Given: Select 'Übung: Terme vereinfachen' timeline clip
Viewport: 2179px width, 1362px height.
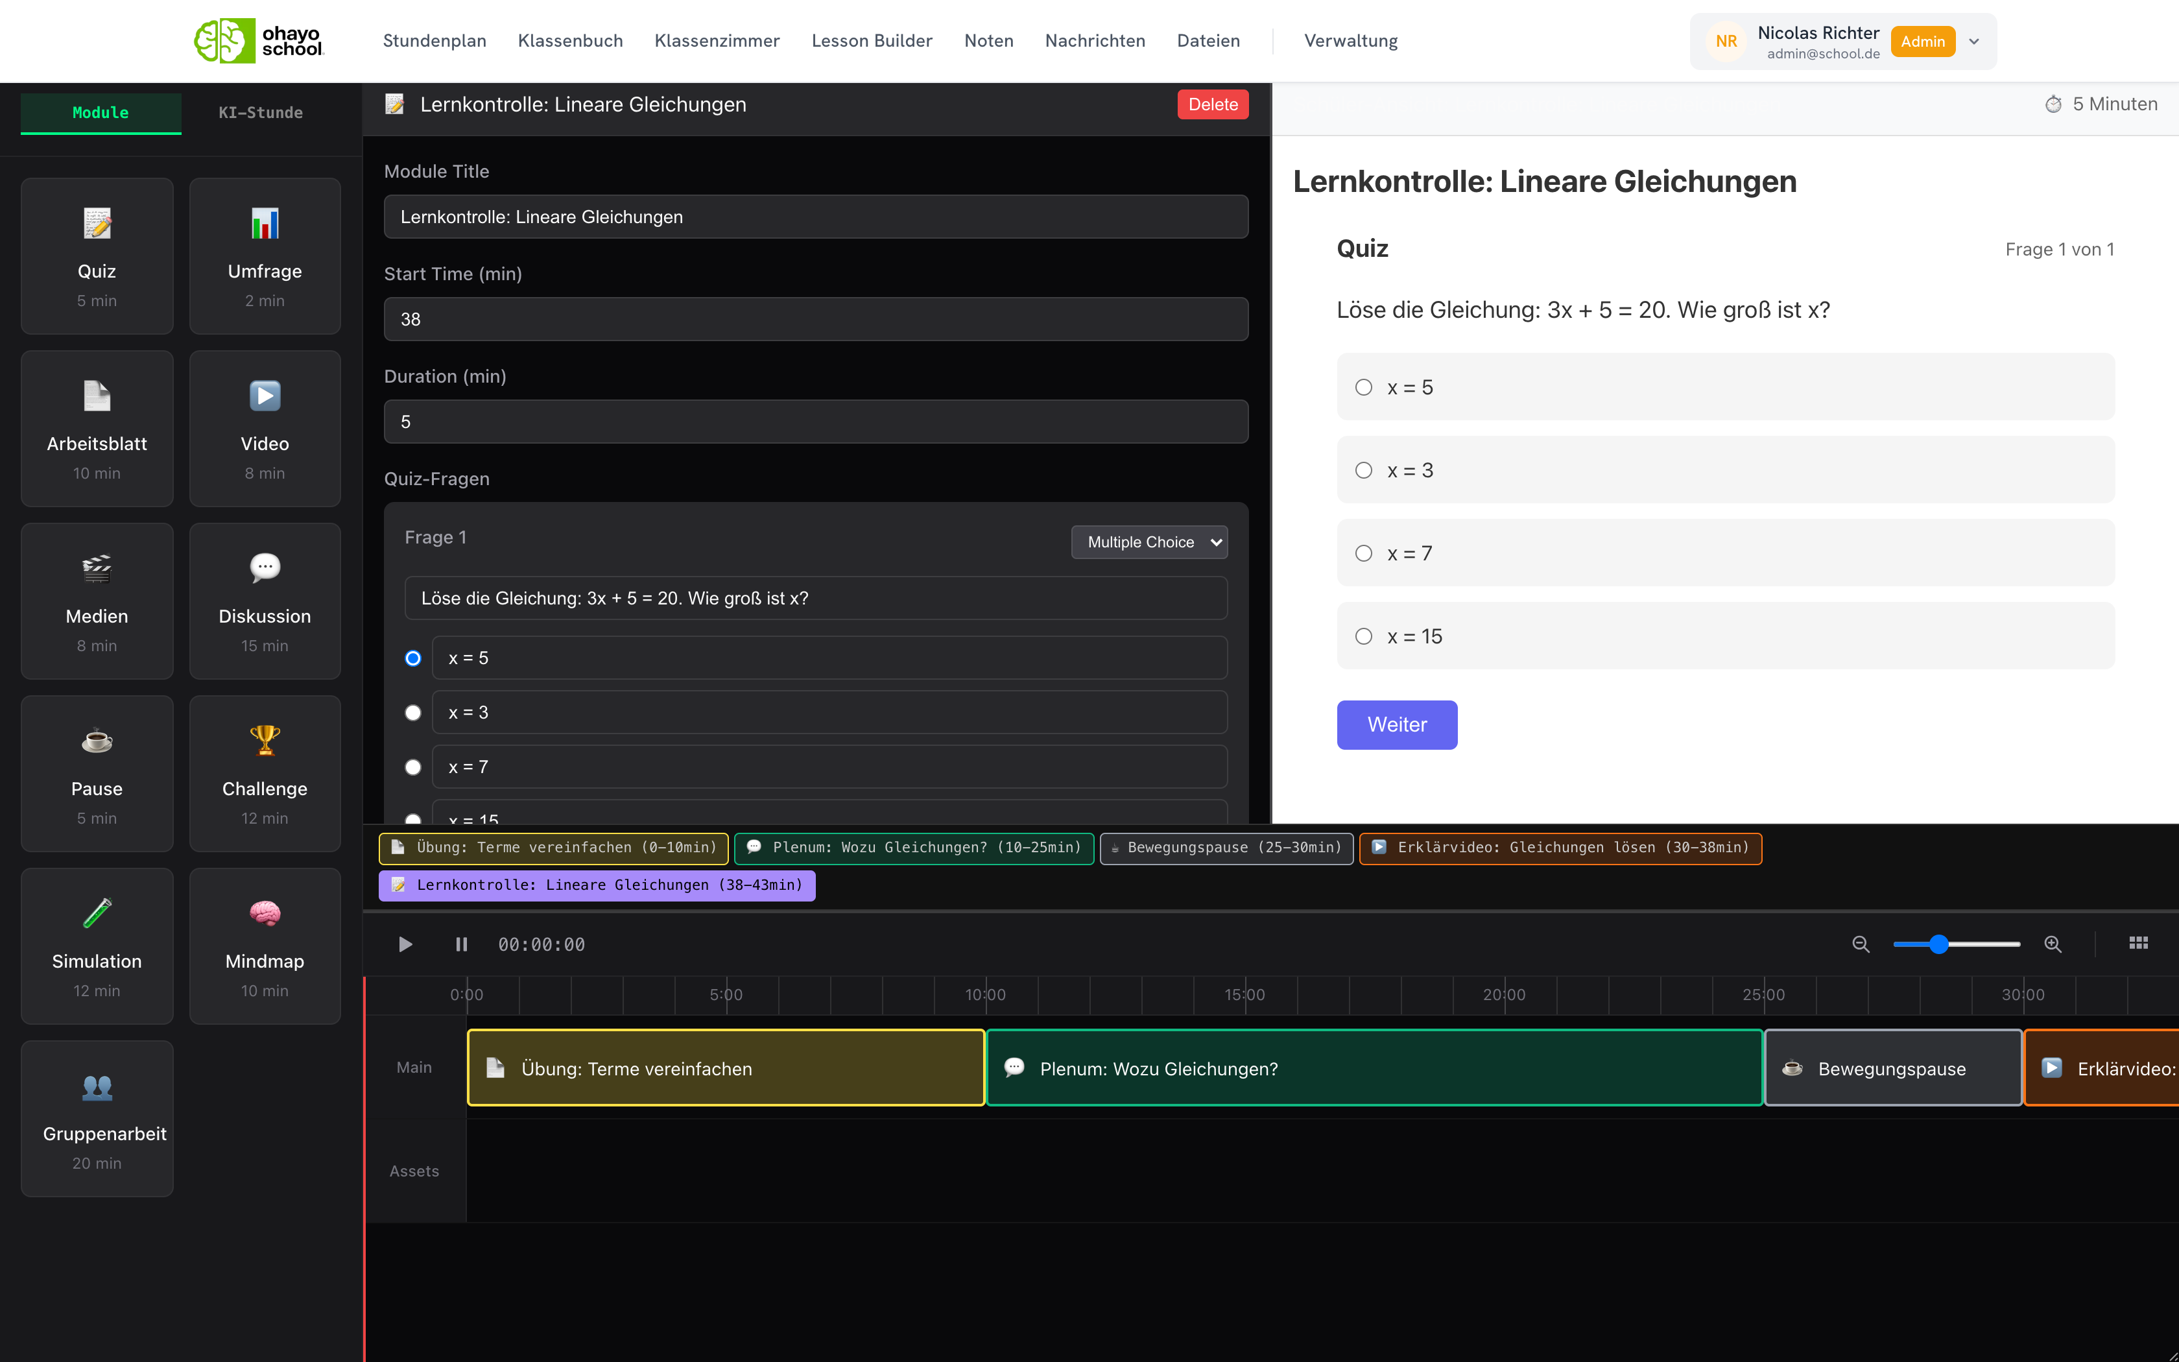Looking at the screenshot, I should 726,1068.
